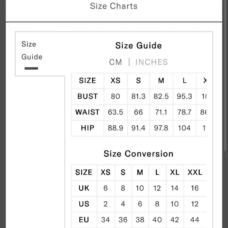Click UK size 16
Viewport: 228px width, 228px height.
(x=195, y=188)
